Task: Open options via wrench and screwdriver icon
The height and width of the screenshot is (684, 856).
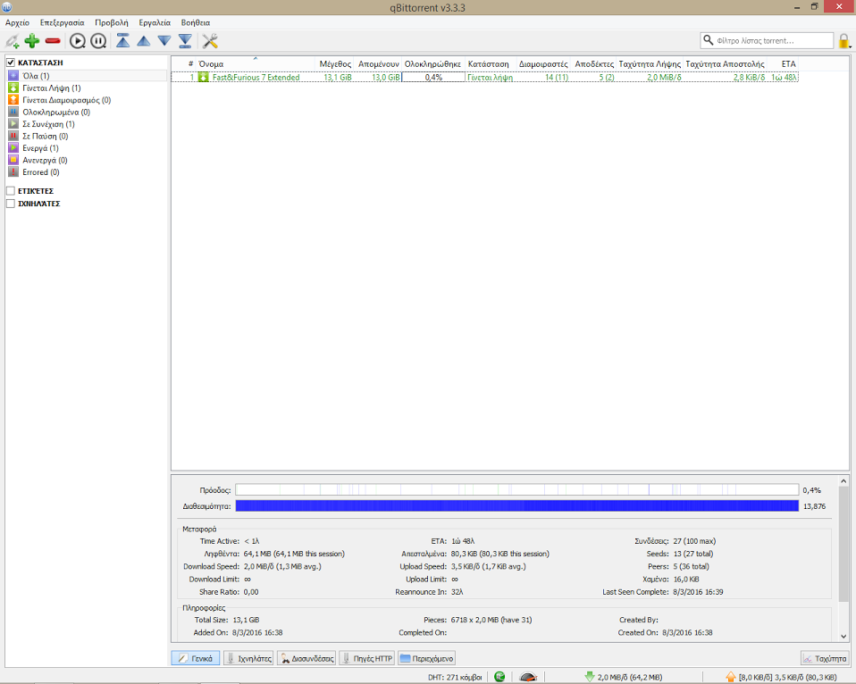Action: tap(210, 41)
